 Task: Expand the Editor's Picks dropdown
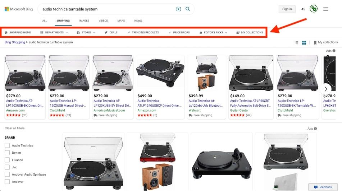(213, 32)
